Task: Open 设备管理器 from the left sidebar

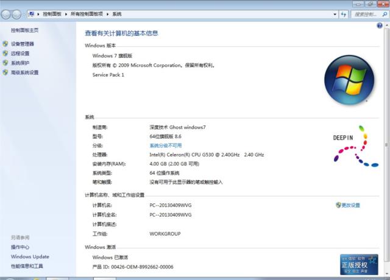Action: click(x=23, y=44)
